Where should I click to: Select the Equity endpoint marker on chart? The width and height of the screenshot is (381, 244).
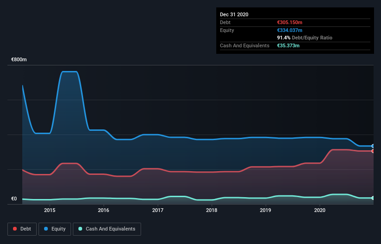[373, 146]
